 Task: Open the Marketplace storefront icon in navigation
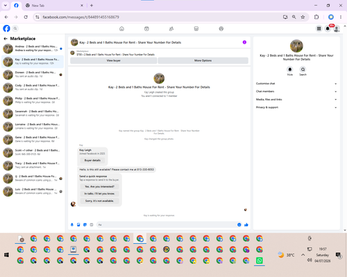[196, 28]
